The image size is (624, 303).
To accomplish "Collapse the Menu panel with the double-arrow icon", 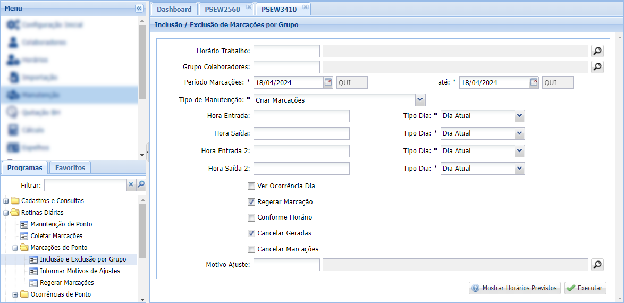I will tap(139, 9).
